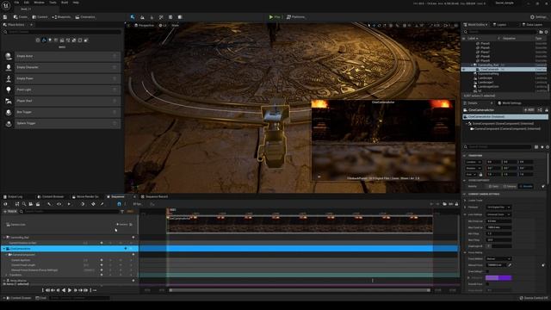Open the Cinematics toolbar button

coord(85,17)
